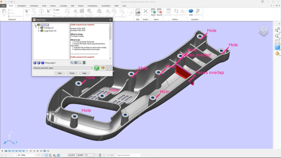Screen dimensions: 281x158
Task: Open the Macro run icon
Action: [153, 12]
